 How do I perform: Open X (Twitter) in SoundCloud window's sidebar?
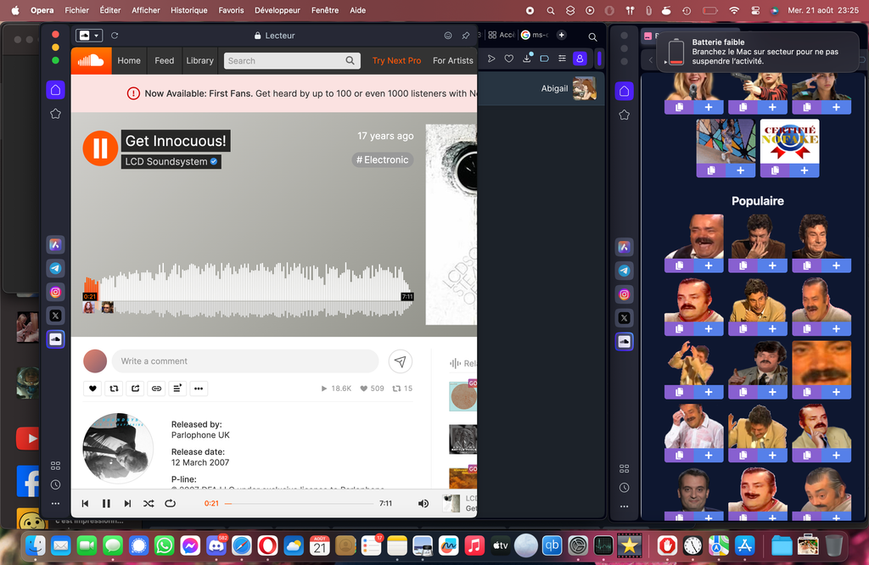click(x=55, y=316)
